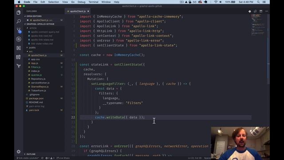284x160 pixels.
Task: Collapse the Open Editors section
Action: (34, 16)
